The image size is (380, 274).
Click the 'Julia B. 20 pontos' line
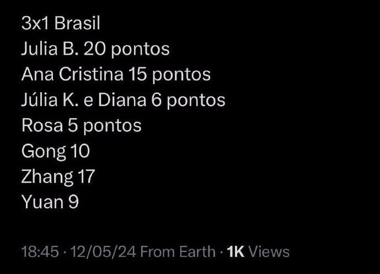[96, 49]
